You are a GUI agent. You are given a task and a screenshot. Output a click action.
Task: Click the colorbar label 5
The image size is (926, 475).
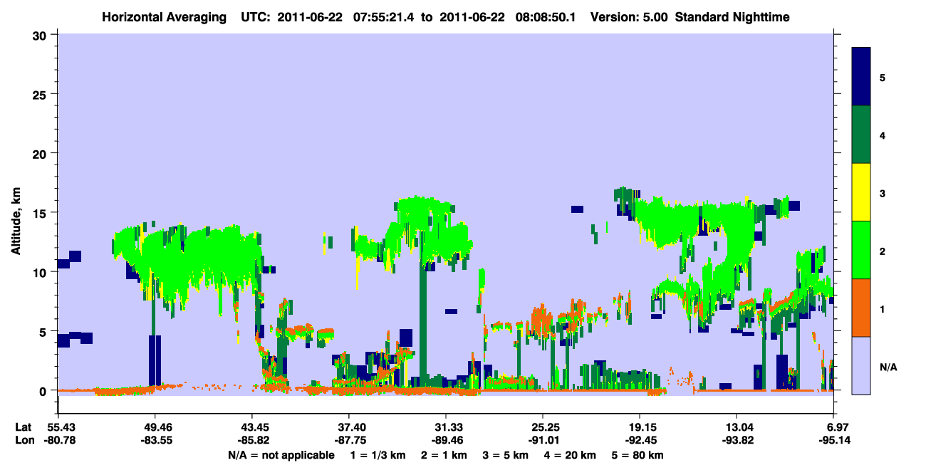click(883, 77)
